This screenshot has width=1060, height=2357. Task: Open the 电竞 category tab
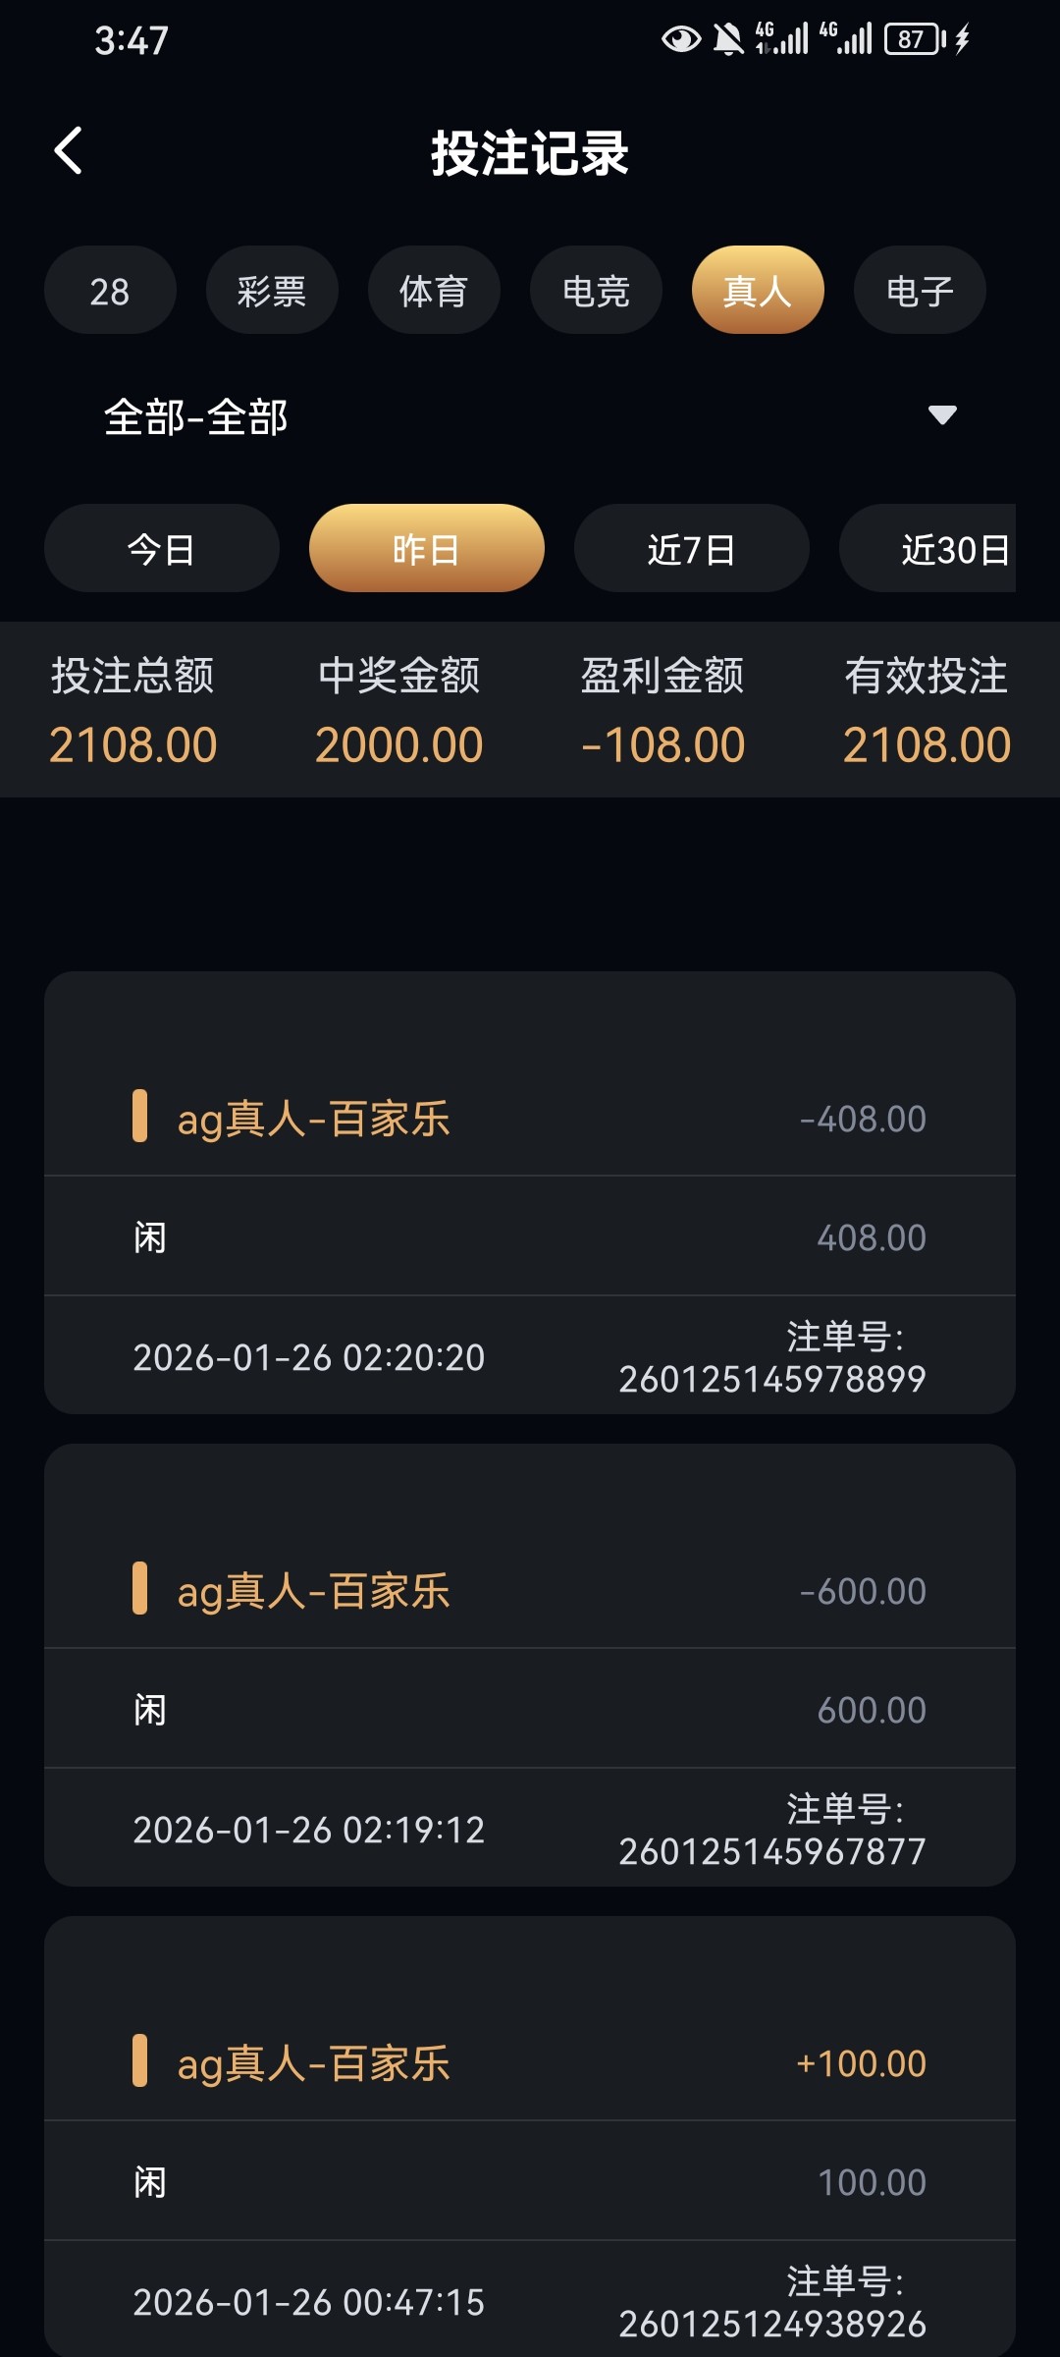[x=596, y=291]
